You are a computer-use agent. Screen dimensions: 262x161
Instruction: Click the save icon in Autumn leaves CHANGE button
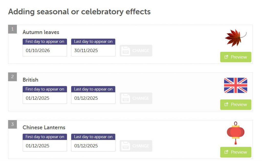[125, 51]
